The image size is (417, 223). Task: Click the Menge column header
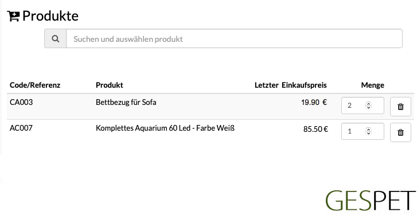point(372,85)
